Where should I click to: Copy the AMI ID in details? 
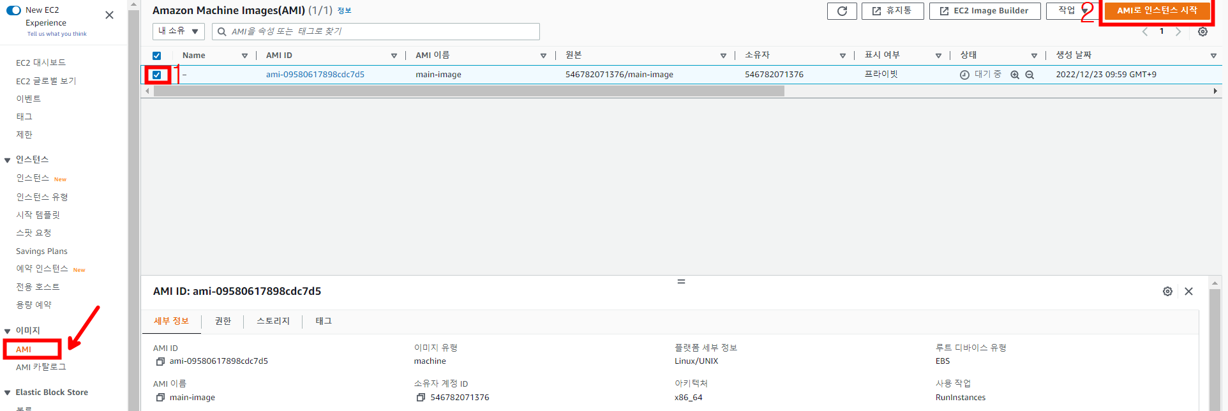click(160, 361)
